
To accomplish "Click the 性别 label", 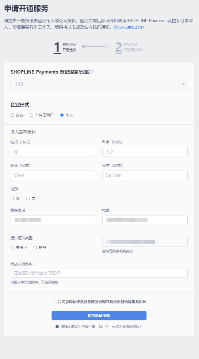I will [14, 189].
